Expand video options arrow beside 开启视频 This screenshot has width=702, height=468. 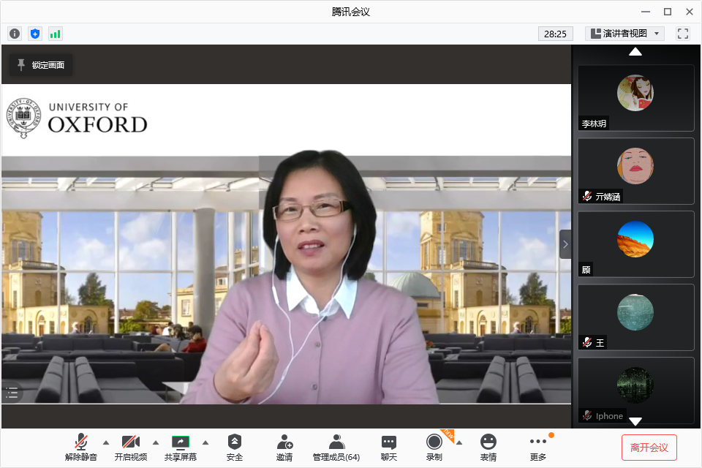(156, 442)
